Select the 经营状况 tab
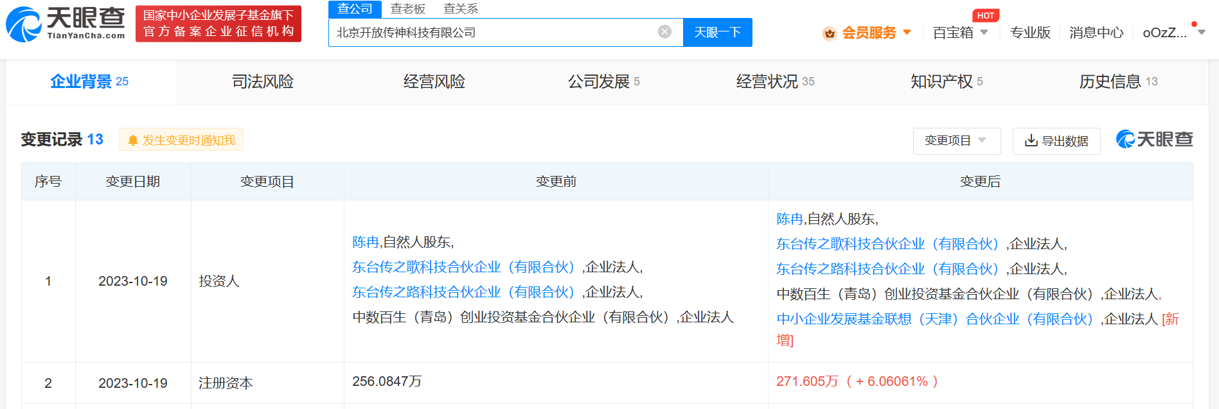This screenshot has width=1219, height=409. point(776,82)
